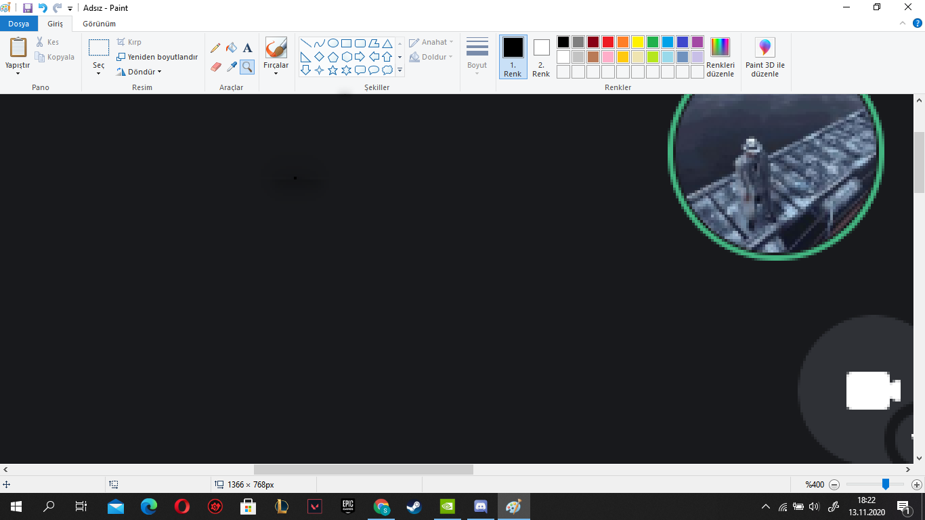Open Paint 3D ile düzenle

click(765, 58)
